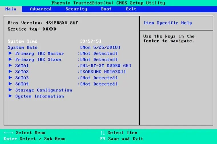Click the System Date value [Mon 5/25/2018]
This screenshot has width=217, height=144.
tap(100, 47)
